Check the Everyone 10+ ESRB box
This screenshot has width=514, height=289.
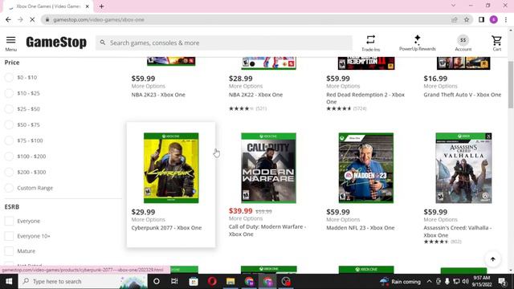(9, 236)
